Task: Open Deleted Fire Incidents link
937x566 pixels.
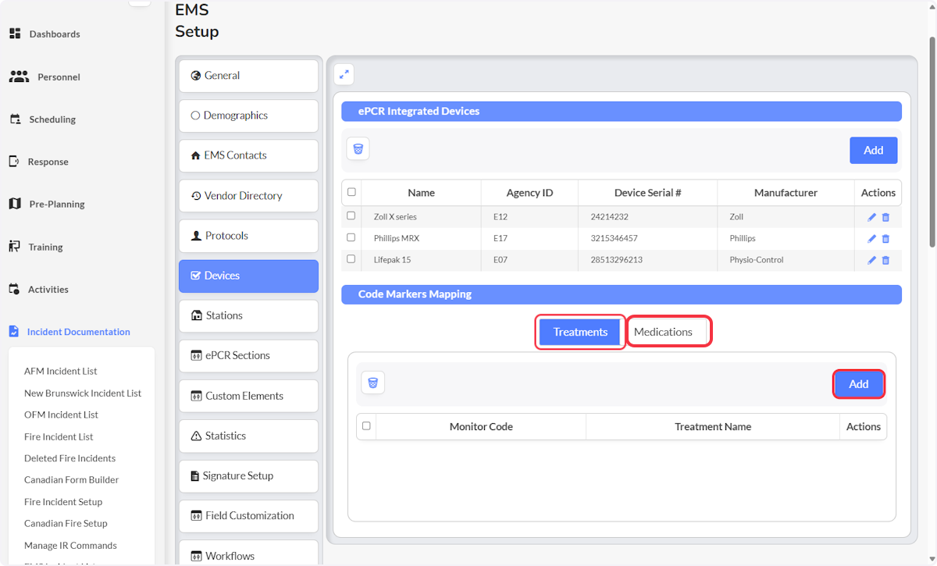Action: (70, 458)
